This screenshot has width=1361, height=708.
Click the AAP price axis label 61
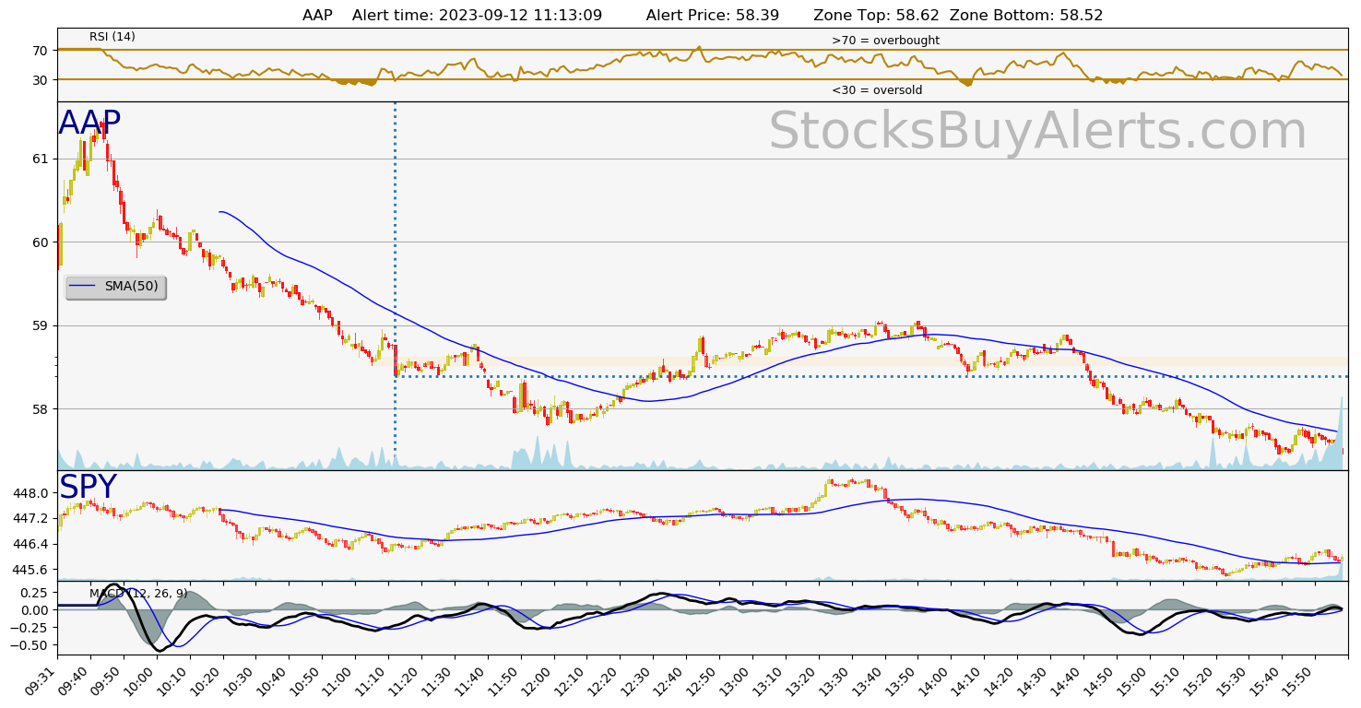[x=40, y=159]
